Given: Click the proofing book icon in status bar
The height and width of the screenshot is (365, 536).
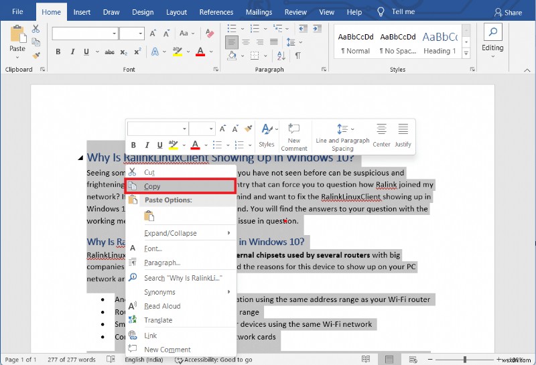Looking at the screenshot, I should [x=111, y=359].
